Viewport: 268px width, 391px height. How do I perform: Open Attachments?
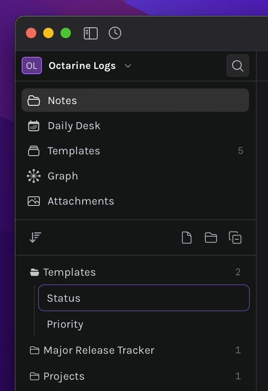[135, 201]
